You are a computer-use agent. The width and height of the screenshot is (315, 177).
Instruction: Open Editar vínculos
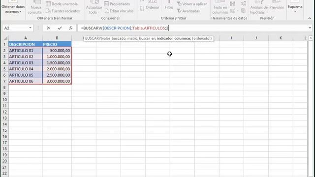(x=122, y=11)
